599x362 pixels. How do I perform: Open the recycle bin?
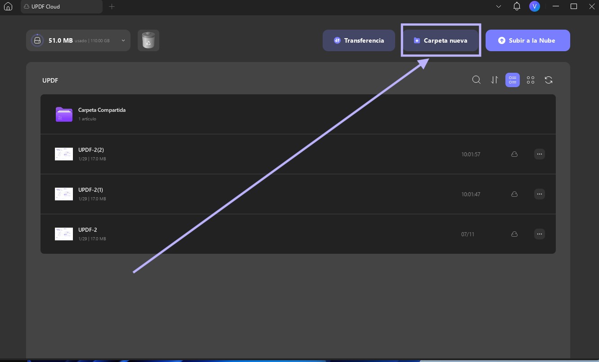point(148,40)
